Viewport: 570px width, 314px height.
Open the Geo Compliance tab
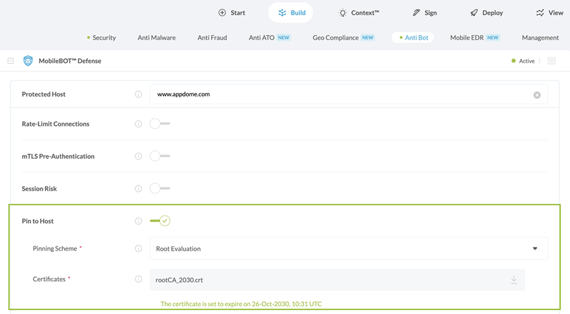[x=336, y=38]
